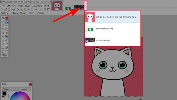Click the More >> button in Colors
This screenshot has width=177, height=100.
[25, 89]
